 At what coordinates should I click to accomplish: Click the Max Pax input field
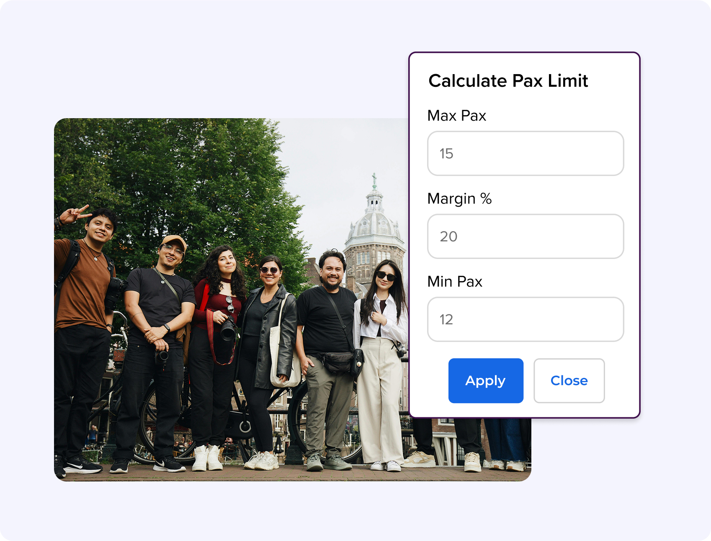[x=525, y=153]
